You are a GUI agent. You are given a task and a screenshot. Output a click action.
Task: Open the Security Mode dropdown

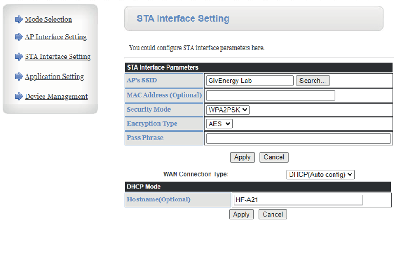[228, 110]
